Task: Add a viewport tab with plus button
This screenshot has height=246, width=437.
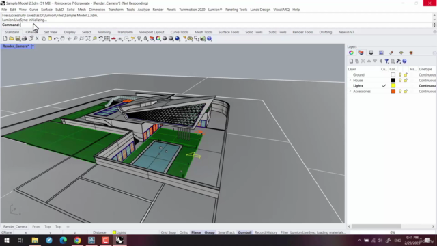Action: tap(68, 226)
